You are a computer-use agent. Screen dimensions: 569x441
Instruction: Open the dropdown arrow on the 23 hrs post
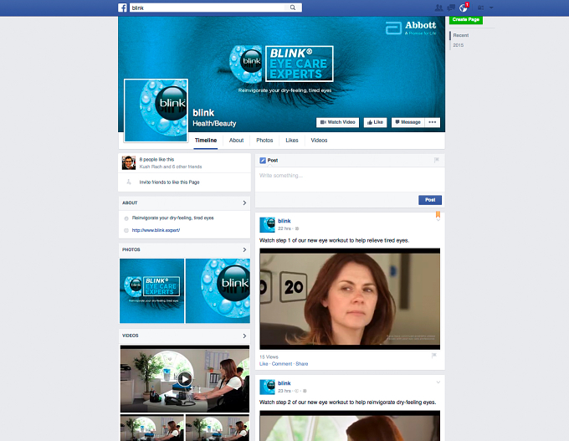tap(438, 382)
